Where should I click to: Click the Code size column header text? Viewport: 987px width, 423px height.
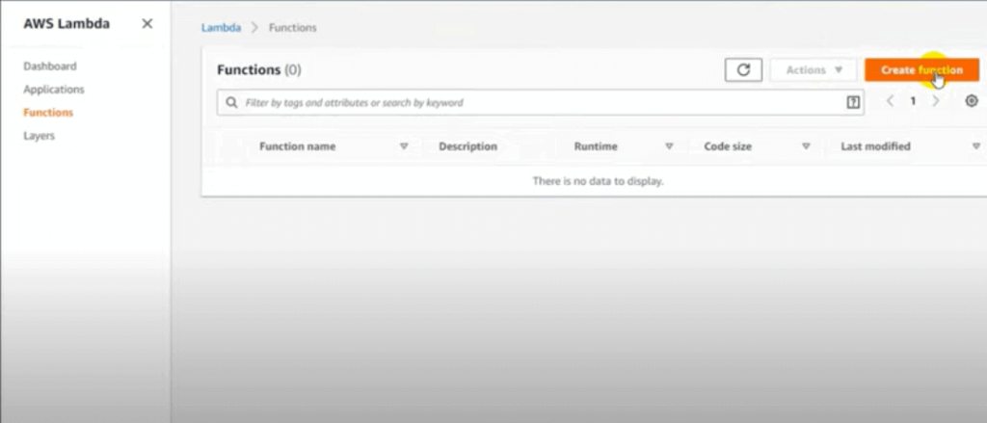point(728,146)
